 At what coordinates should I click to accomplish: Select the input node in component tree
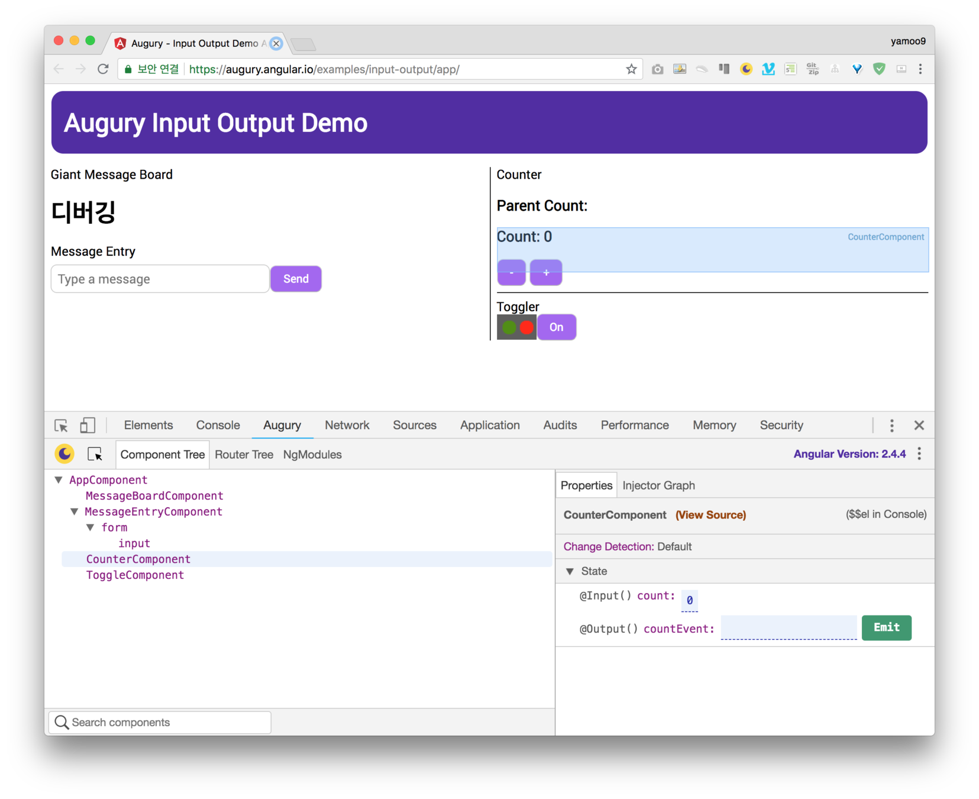(134, 543)
